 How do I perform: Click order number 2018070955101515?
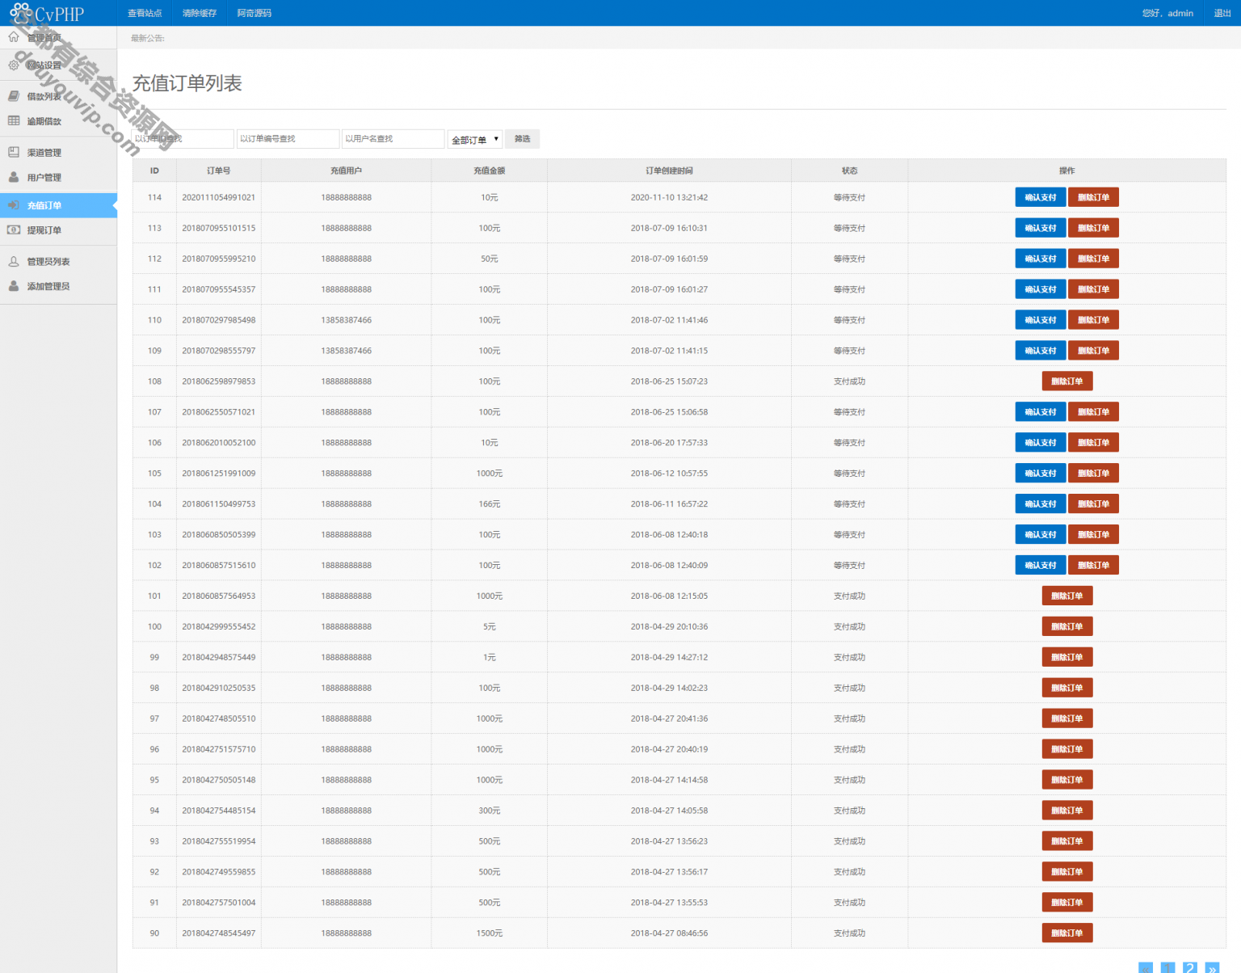218,228
